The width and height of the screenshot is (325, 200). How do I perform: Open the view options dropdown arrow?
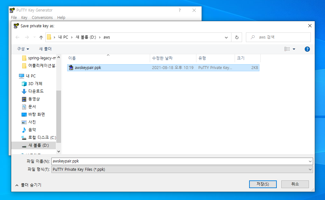click(294, 49)
